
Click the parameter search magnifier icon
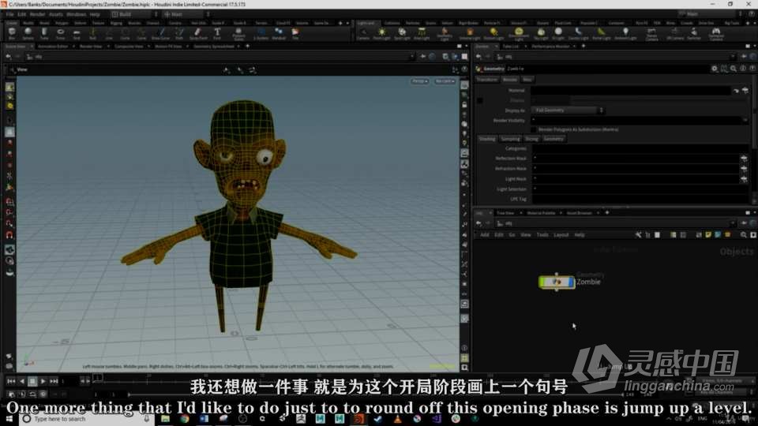tap(734, 69)
